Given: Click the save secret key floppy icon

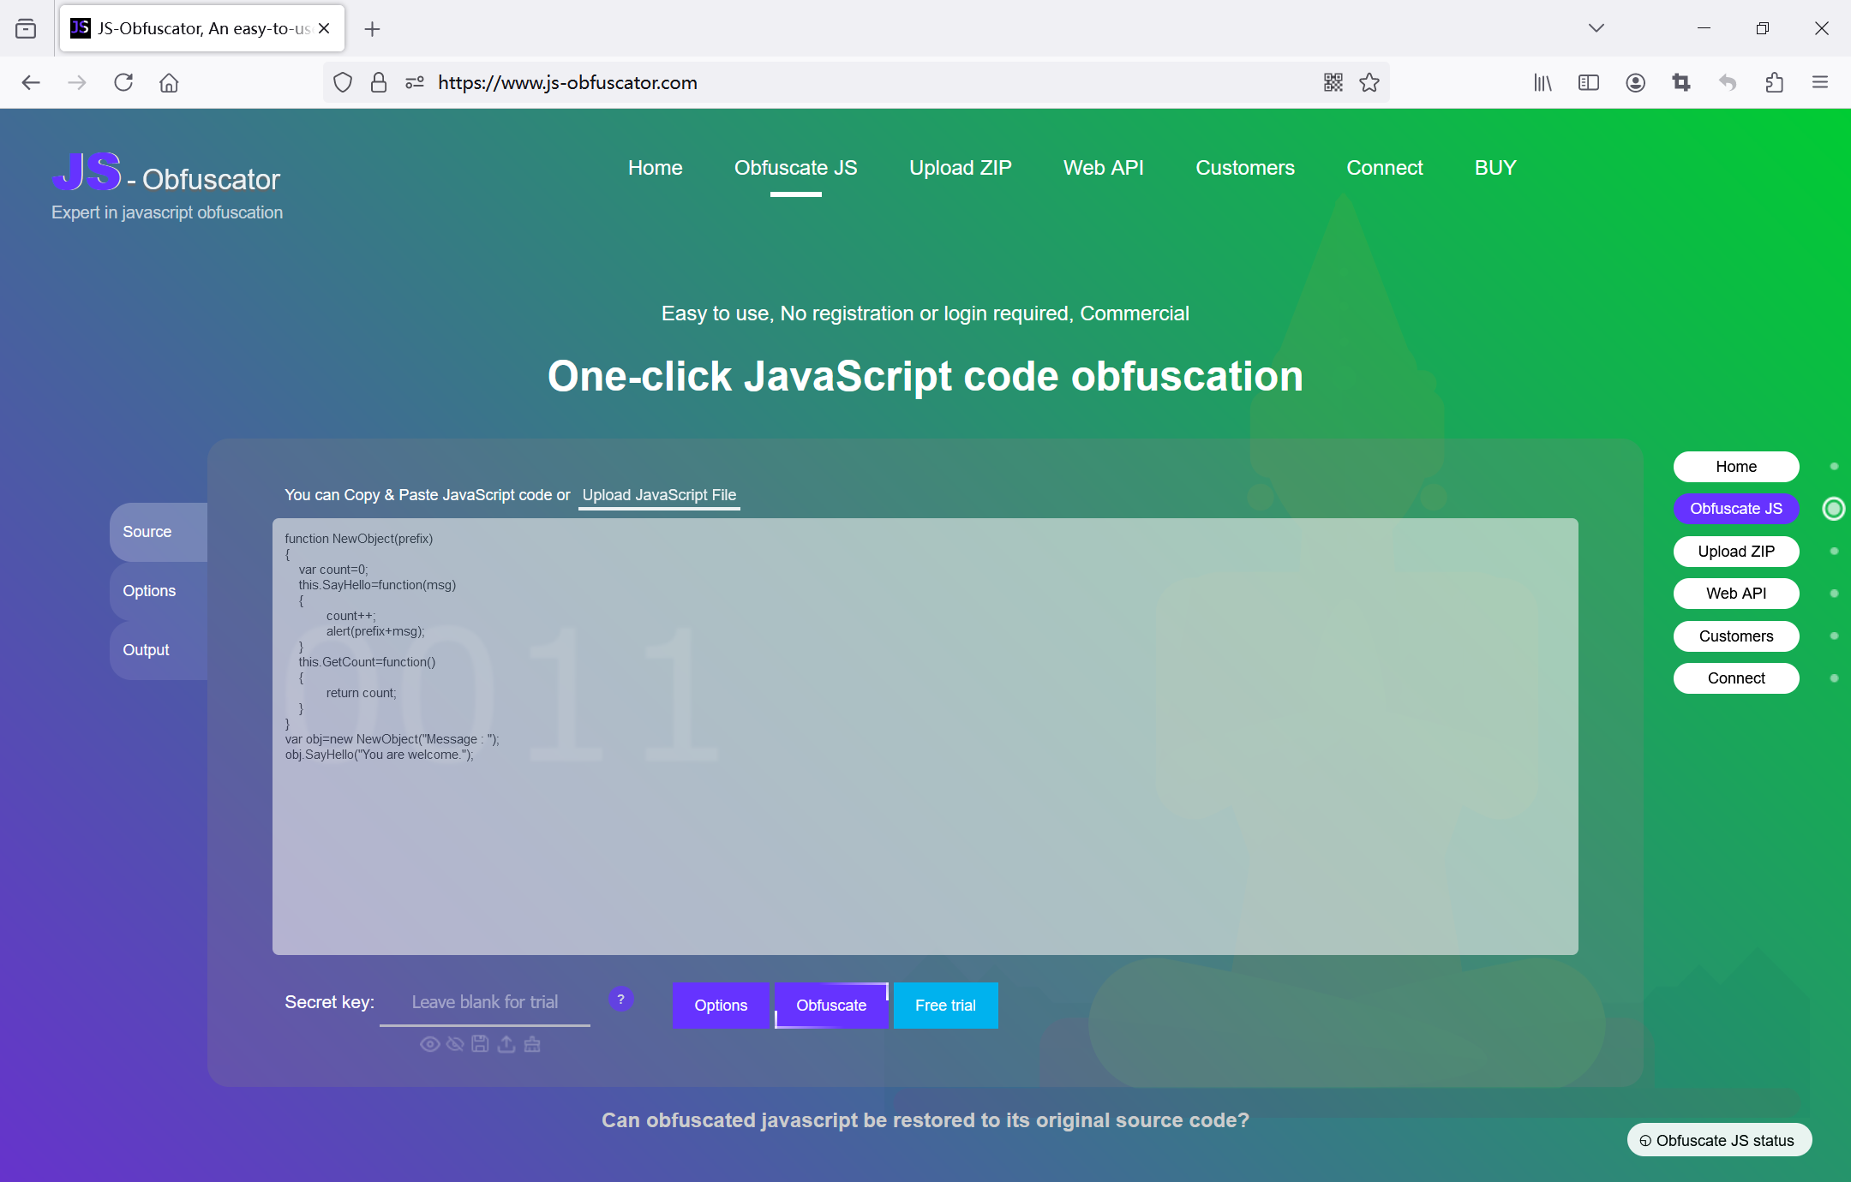Looking at the screenshot, I should pyautogui.click(x=480, y=1044).
